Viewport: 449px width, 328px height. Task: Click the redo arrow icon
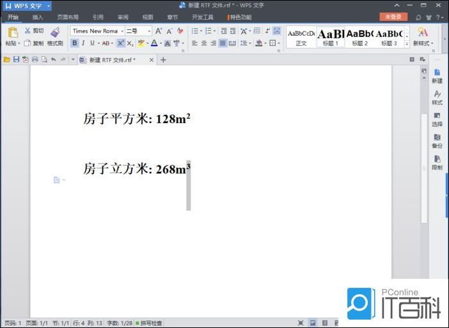click(63, 59)
